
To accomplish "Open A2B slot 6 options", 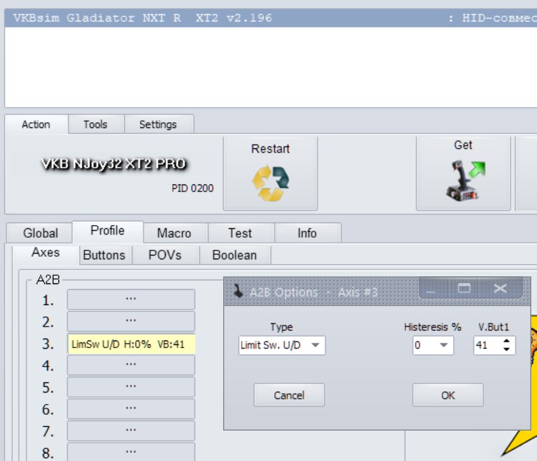I will click(x=131, y=409).
